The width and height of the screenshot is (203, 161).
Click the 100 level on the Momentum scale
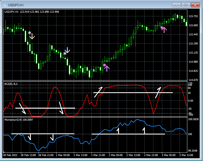click(x=190, y=134)
